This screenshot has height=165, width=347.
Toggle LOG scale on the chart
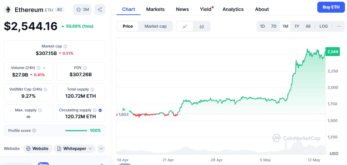tap(323, 26)
